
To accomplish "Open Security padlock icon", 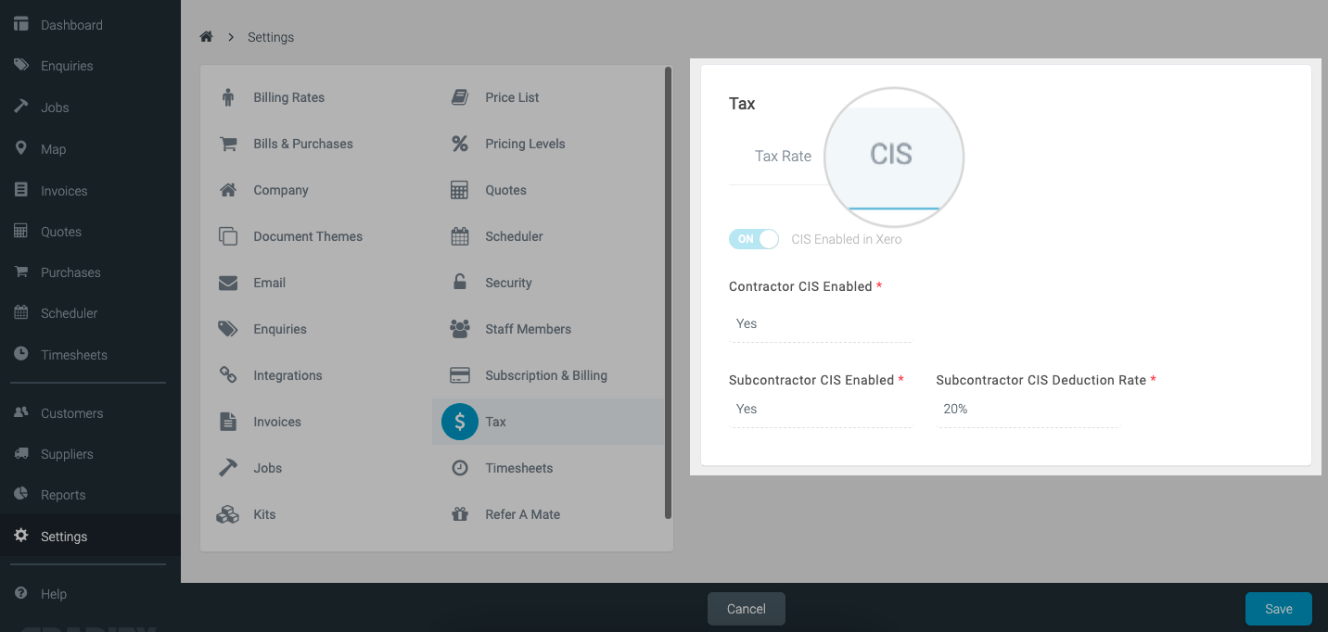I will click(460, 283).
